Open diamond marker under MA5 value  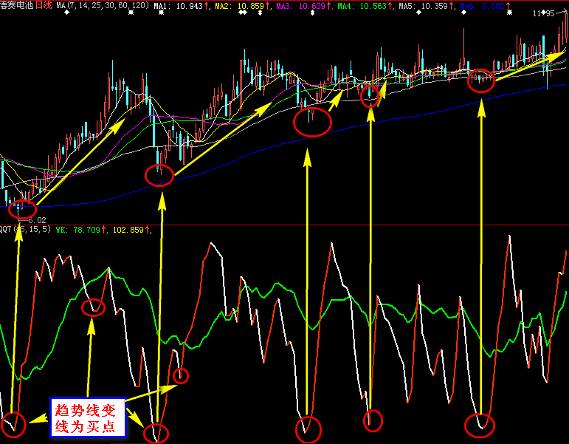coord(418,13)
